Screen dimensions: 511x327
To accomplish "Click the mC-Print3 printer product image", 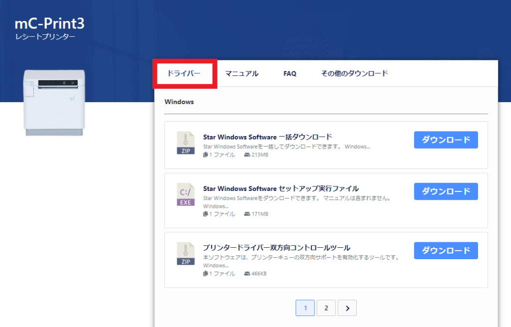I will click(54, 103).
